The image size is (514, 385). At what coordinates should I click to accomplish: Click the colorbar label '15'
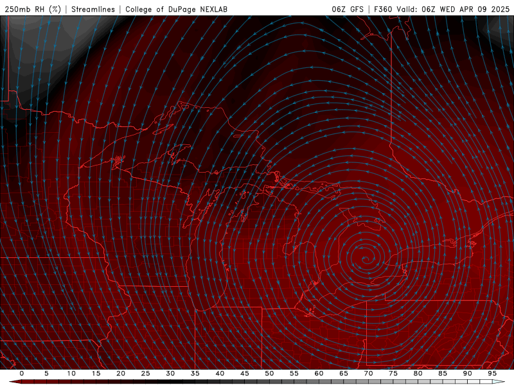click(x=96, y=373)
